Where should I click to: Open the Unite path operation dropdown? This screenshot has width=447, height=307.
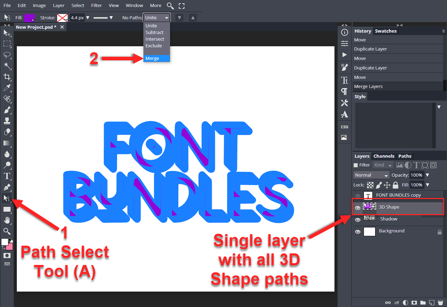tap(157, 18)
